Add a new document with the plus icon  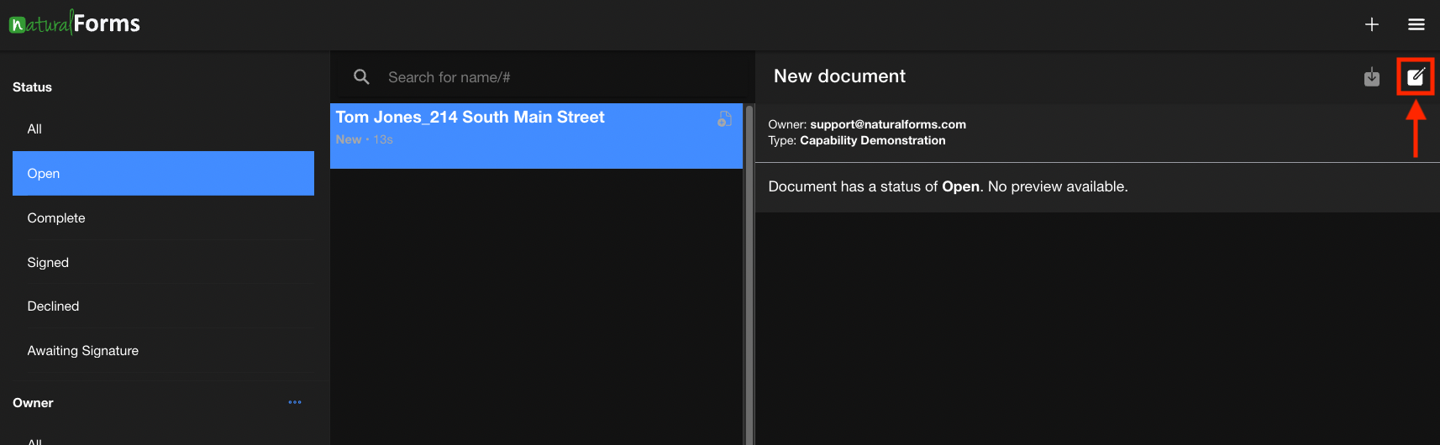pos(1372,24)
